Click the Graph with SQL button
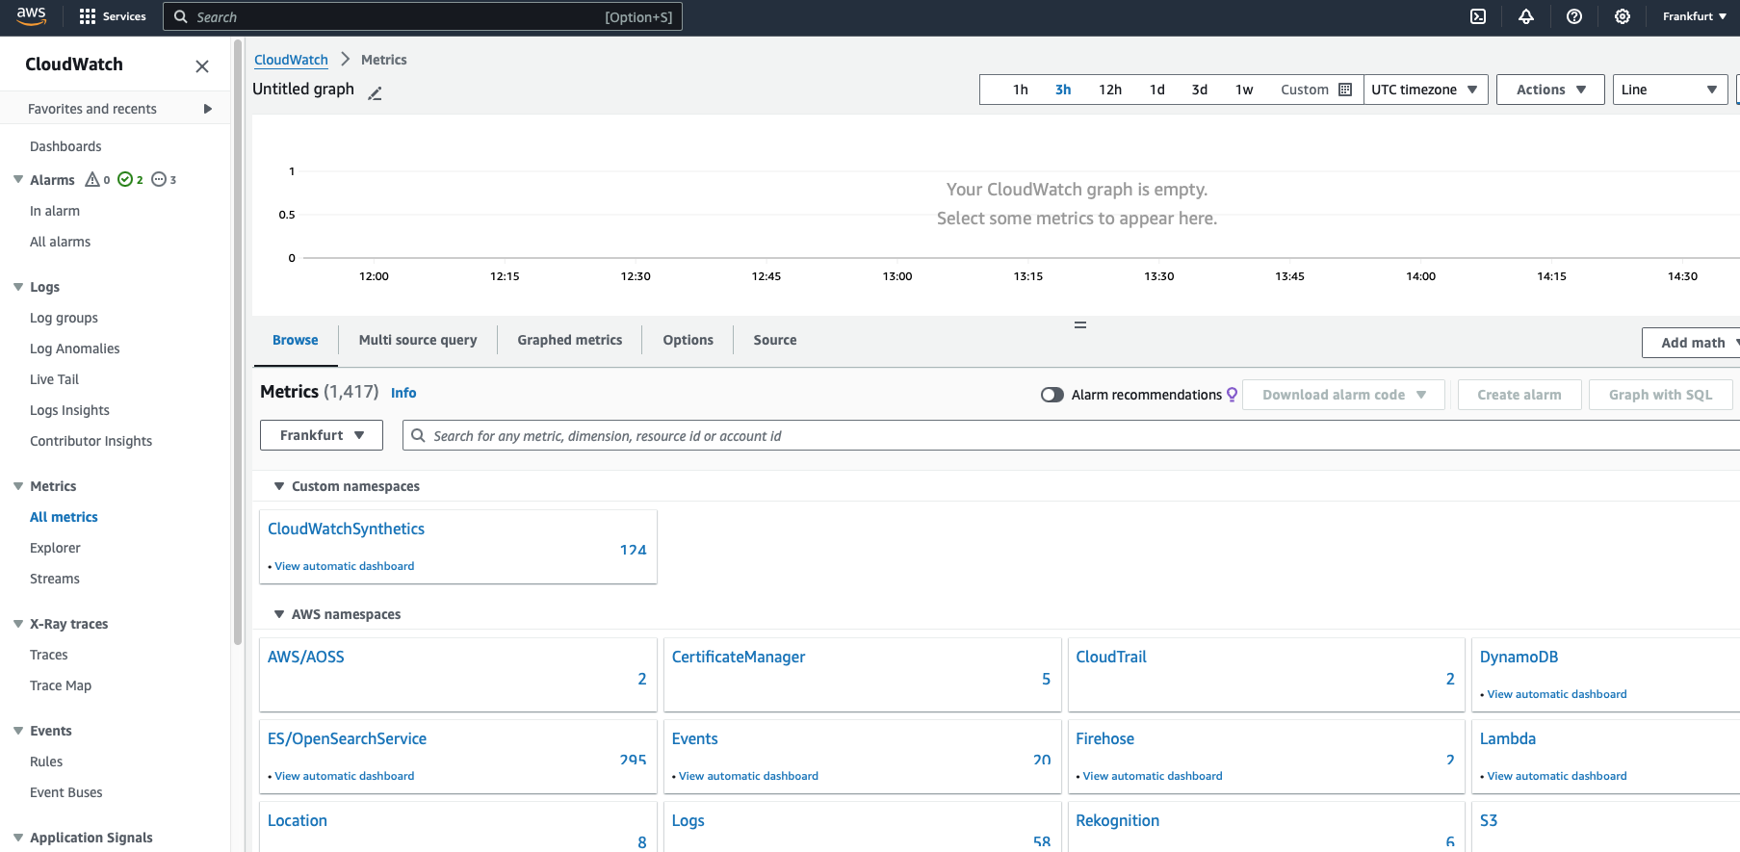This screenshot has width=1740, height=852. [x=1661, y=395]
